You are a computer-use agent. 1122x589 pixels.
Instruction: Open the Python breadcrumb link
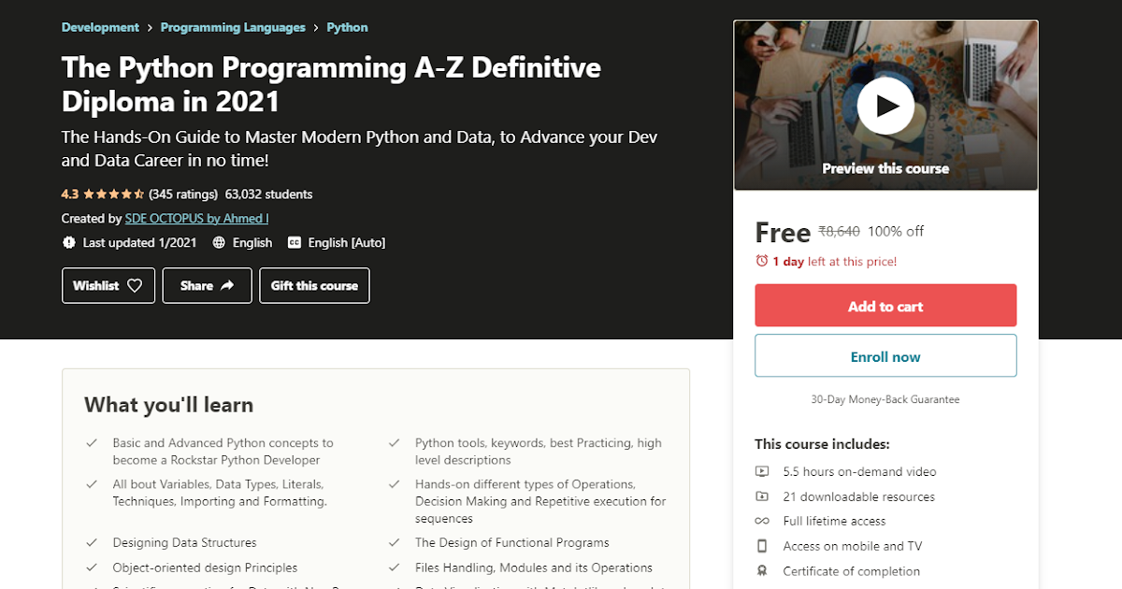(x=347, y=27)
